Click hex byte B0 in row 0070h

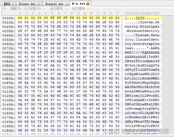(85, 48)
